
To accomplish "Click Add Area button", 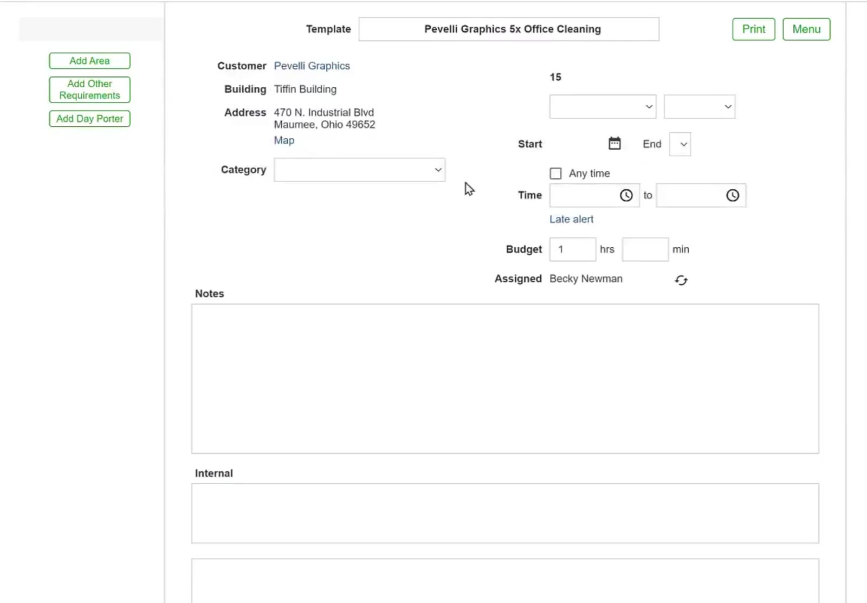I will coord(89,61).
